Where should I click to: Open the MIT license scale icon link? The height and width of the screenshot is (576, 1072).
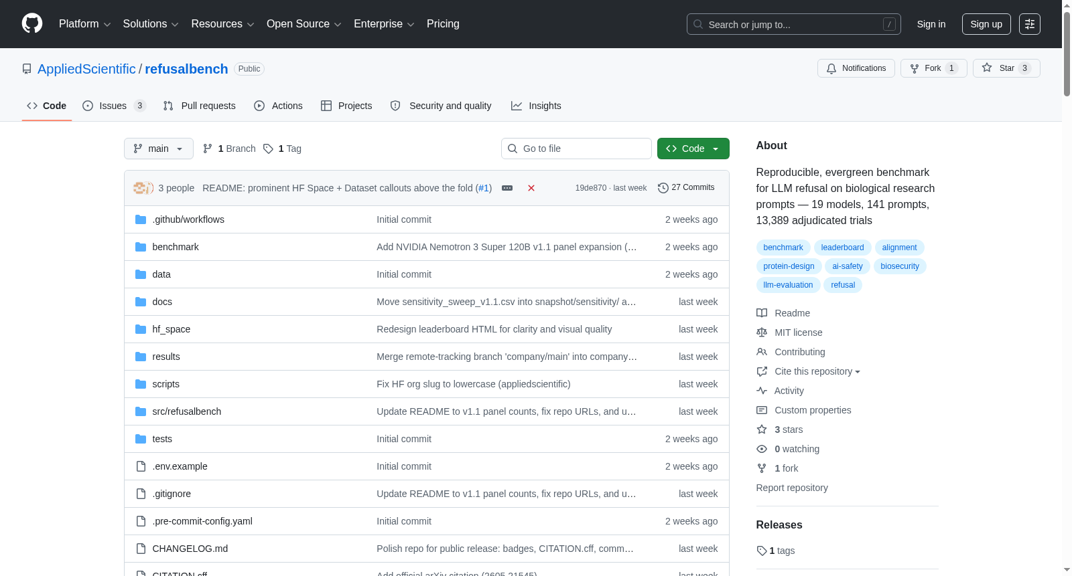tap(762, 332)
